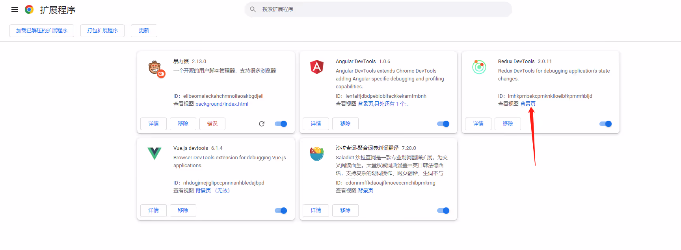Reload the 暴力猴 extension
The image size is (681, 250).
click(262, 124)
